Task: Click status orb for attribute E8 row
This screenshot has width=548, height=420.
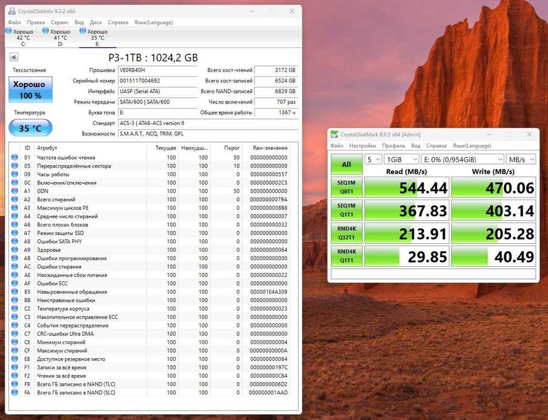Action: [14, 359]
